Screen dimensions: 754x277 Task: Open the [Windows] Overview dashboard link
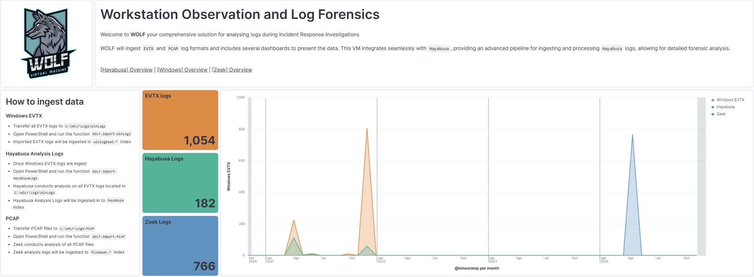pos(182,70)
